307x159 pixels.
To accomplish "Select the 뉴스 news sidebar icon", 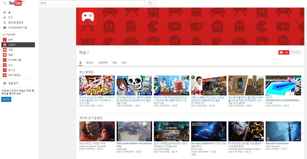I will (x=5, y=65).
